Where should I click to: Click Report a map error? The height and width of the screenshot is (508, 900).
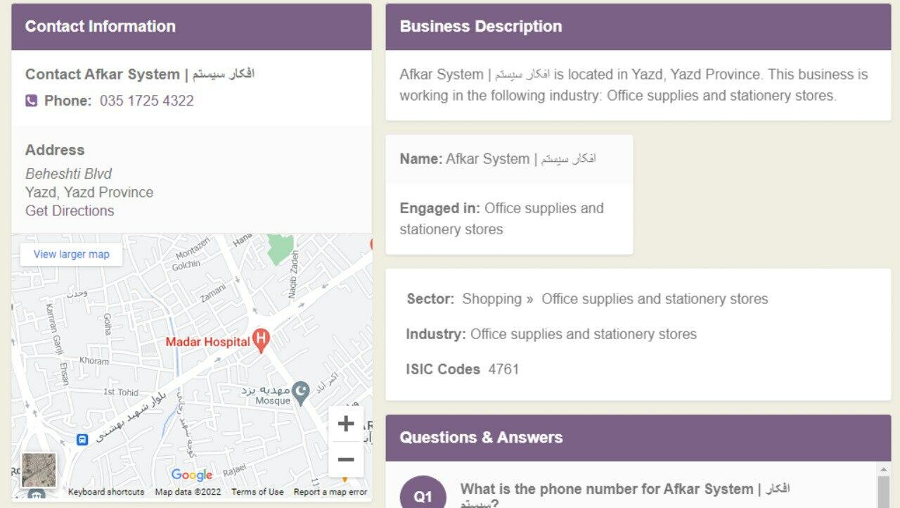pyautogui.click(x=330, y=492)
